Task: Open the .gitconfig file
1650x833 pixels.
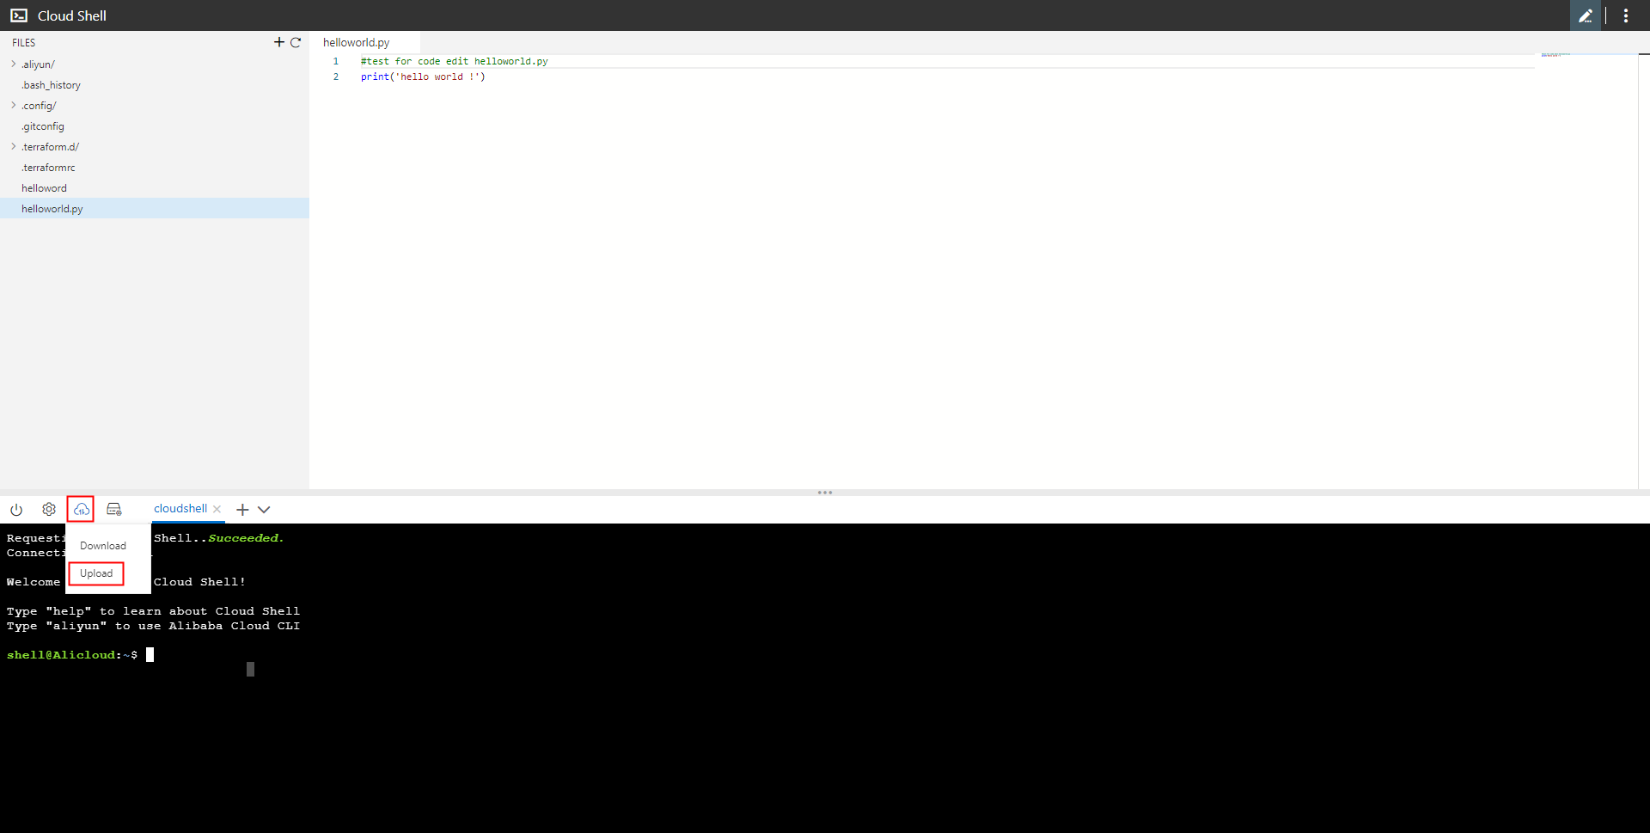Action: pyautogui.click(x=43, y=126)
